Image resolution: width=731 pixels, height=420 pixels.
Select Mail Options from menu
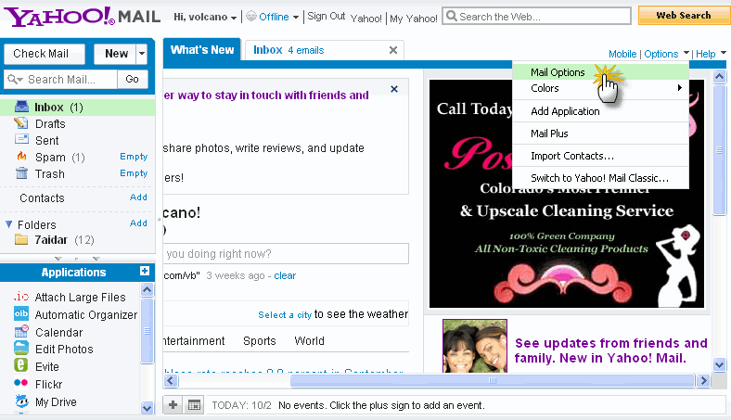click(x=600, y=72)
